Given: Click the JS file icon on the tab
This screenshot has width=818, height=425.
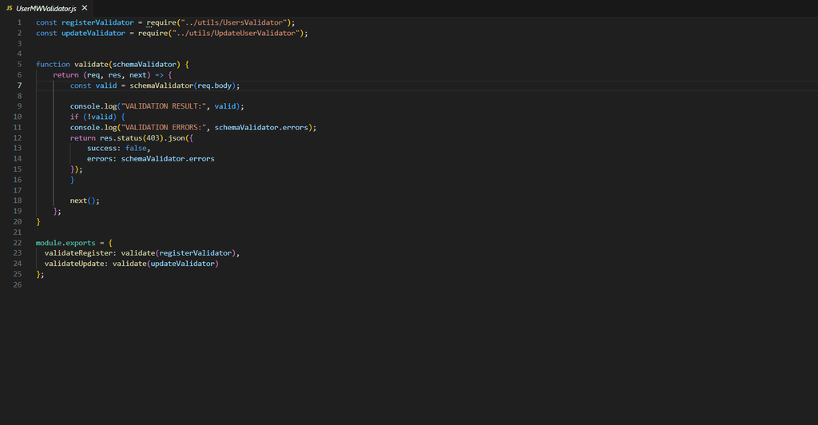Looking at the screenshot, I should coord(10,7).
